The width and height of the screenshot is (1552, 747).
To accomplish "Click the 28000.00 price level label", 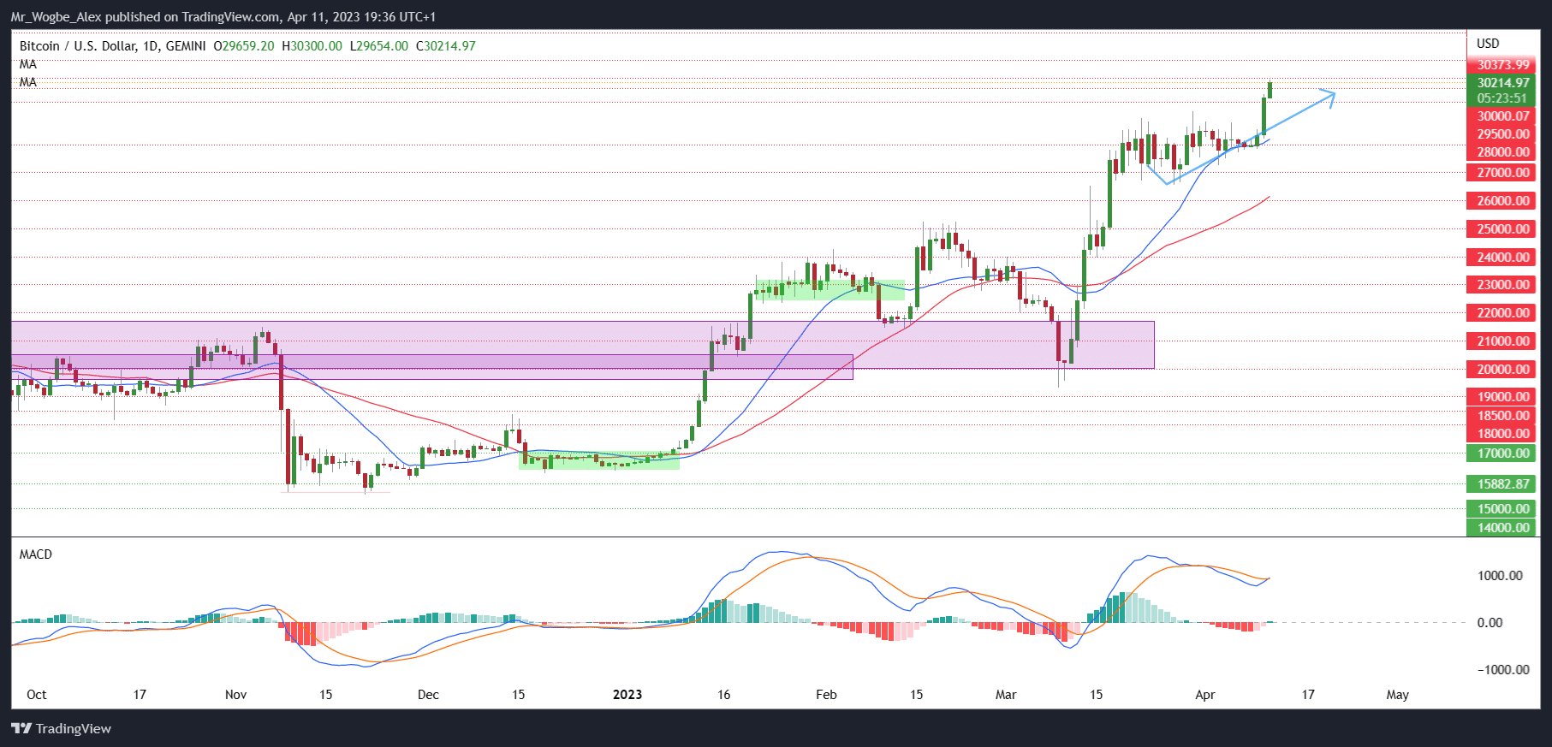I will click(1501, 152).
